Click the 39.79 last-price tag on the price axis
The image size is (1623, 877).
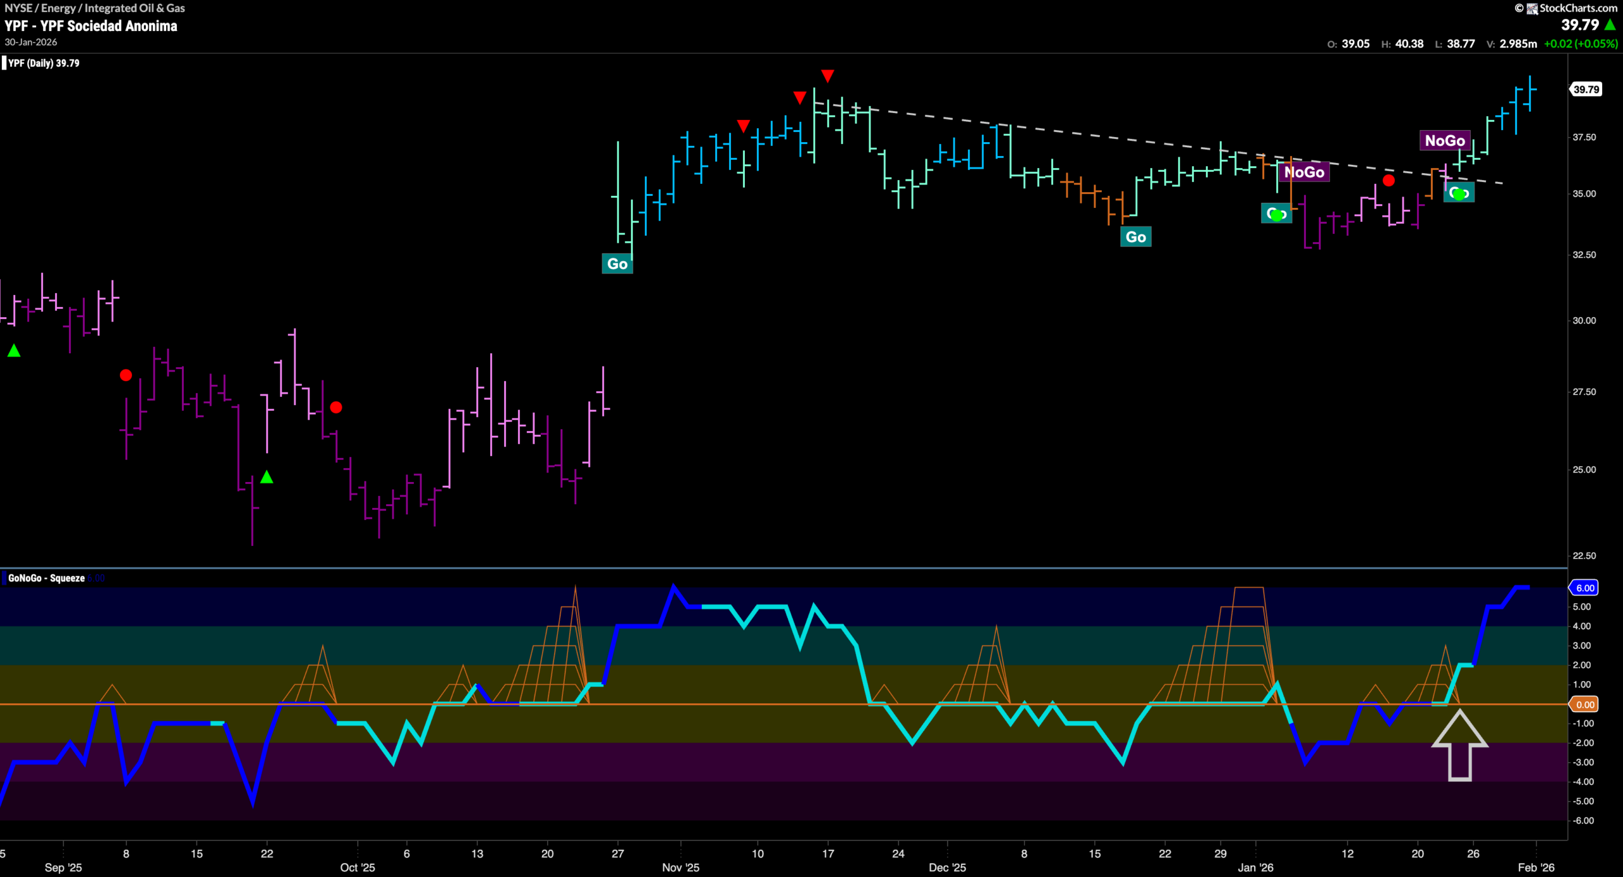coord(1586,89)
